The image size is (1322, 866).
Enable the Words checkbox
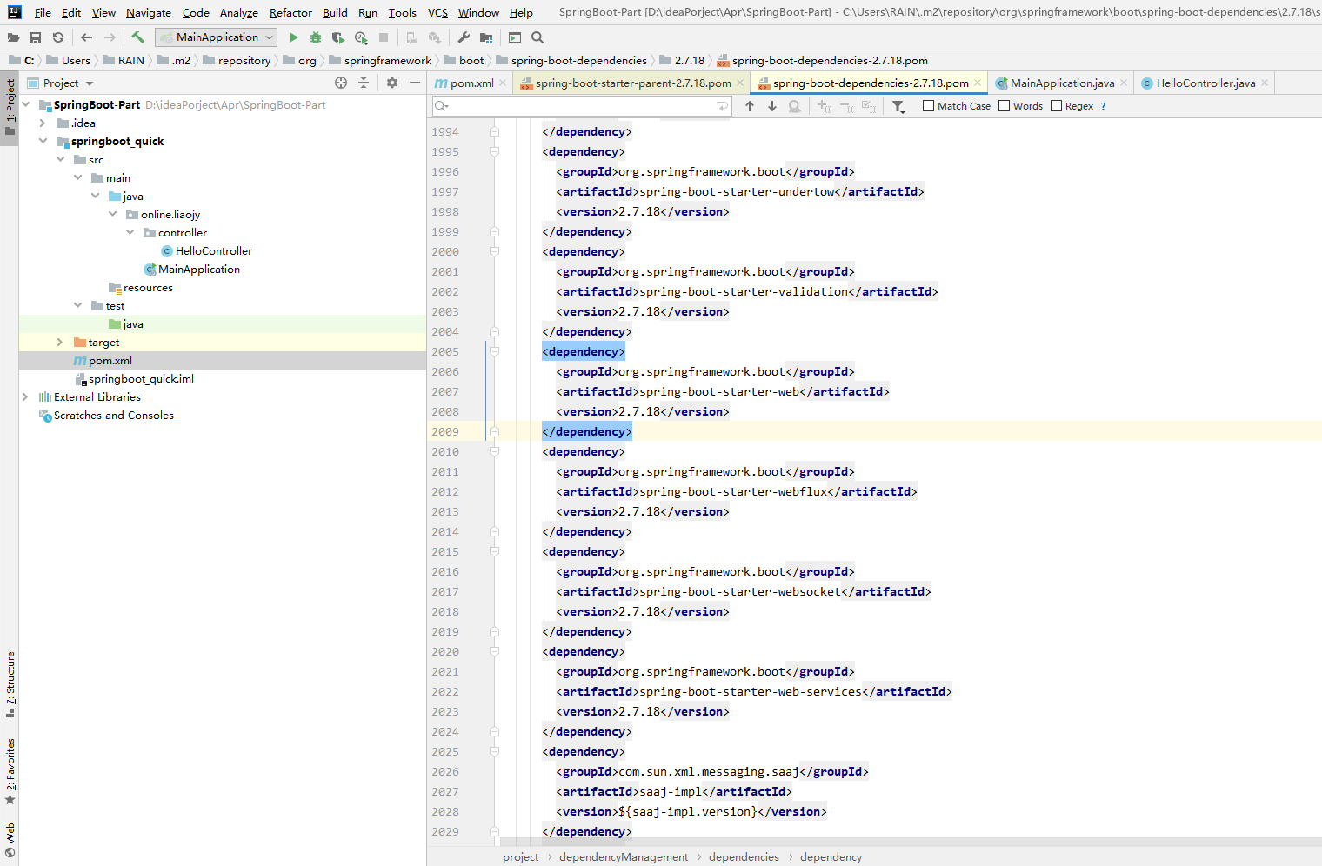pyautogui.click(x=1005, y=106)
